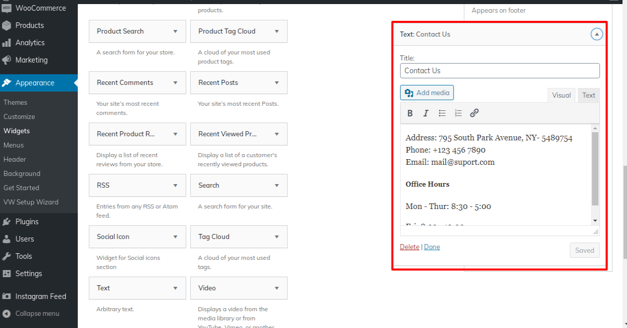Switch to the Visual editor tab

tap(561, 95)
